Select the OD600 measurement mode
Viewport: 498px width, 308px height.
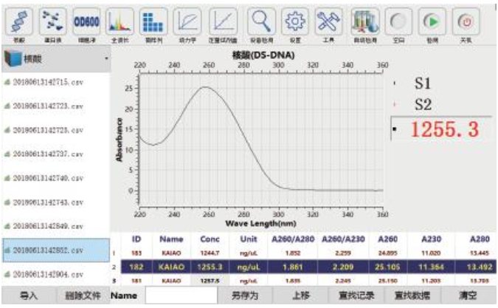87,21
